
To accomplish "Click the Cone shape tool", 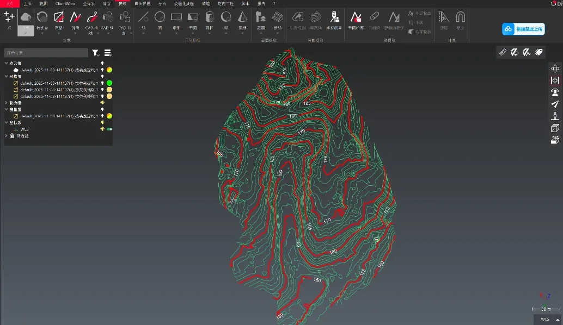I will click(242, 18).
